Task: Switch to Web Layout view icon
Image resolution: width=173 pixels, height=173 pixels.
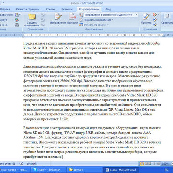Action: (149, 164)
